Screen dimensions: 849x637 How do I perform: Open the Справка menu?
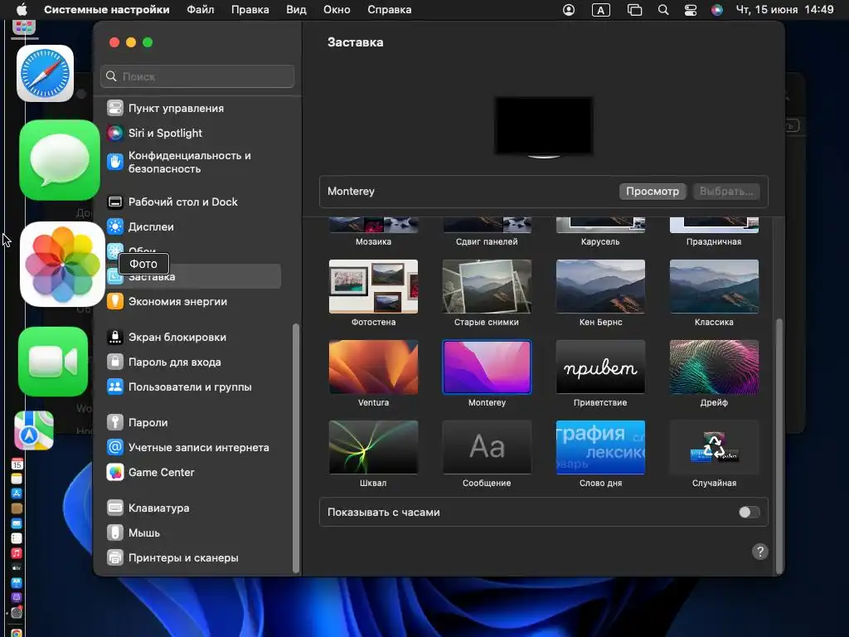tap(390, 10)
